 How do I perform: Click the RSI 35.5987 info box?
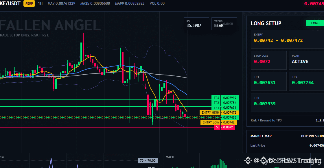pyautogui.click(x=196, y=24)
